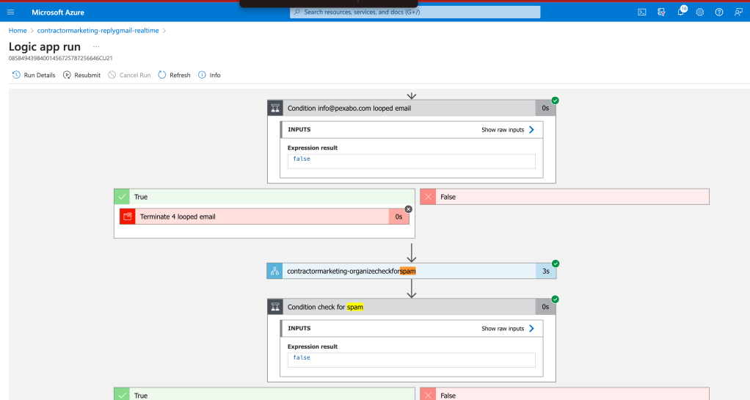
Task: Click the succeeded checkmark on looped email condition
Action: [x=555, y=101]
